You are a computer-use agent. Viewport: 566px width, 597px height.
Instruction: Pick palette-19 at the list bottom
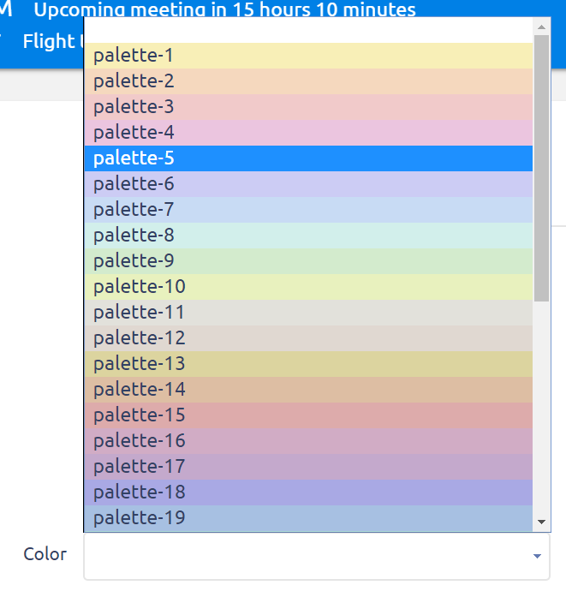point(308,518)
